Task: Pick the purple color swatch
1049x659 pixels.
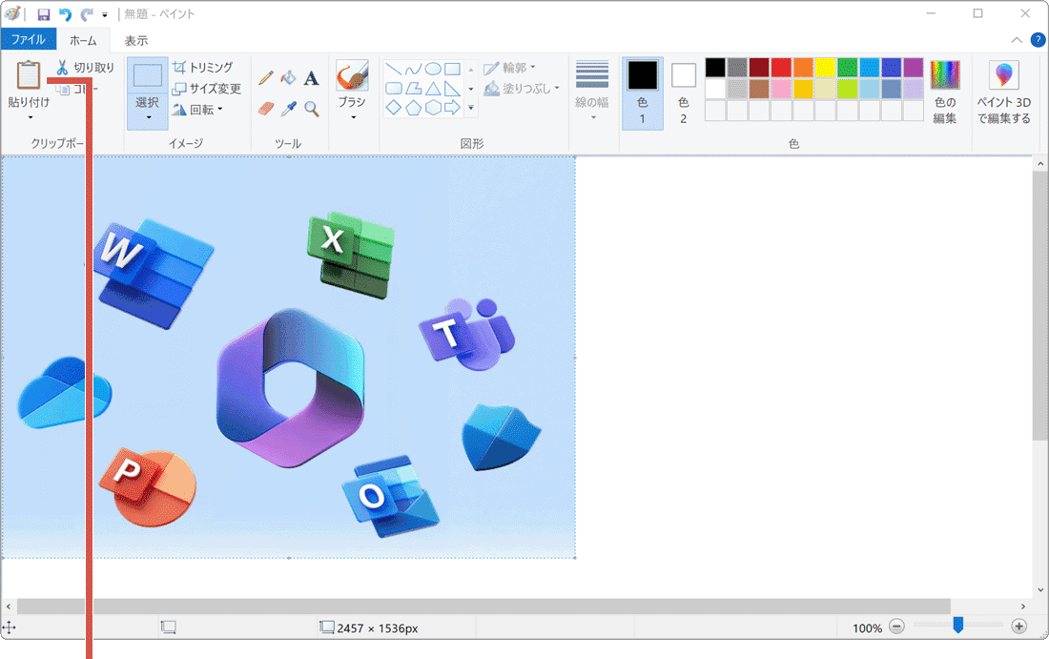Action: coord(914,67)
